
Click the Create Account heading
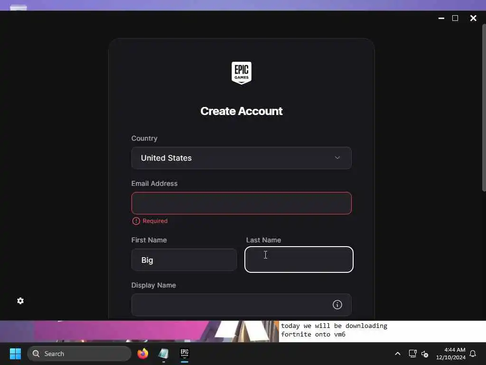pyautogui.click(x=242, y=111)
